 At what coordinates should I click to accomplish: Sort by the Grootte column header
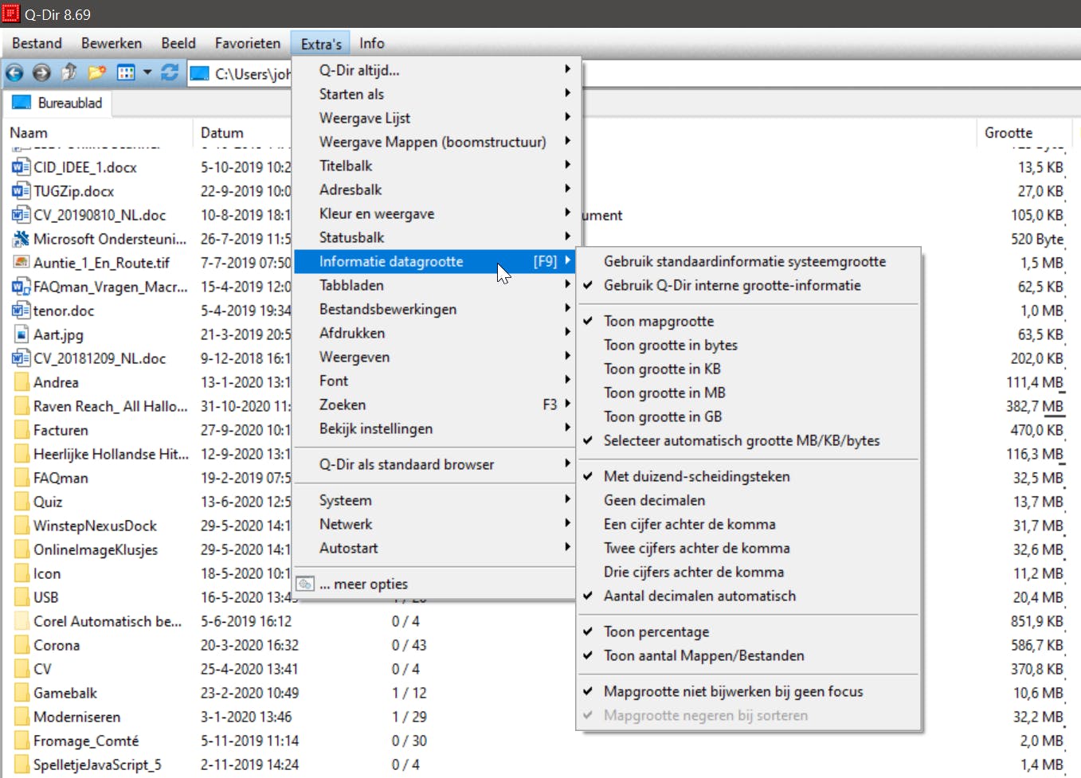[1008, 133]
